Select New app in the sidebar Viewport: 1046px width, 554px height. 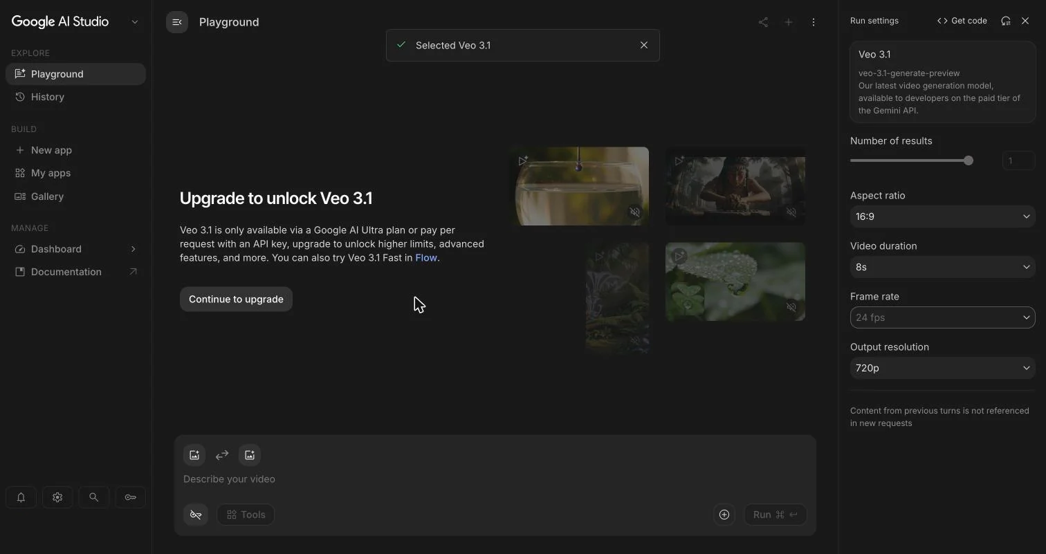75,150
